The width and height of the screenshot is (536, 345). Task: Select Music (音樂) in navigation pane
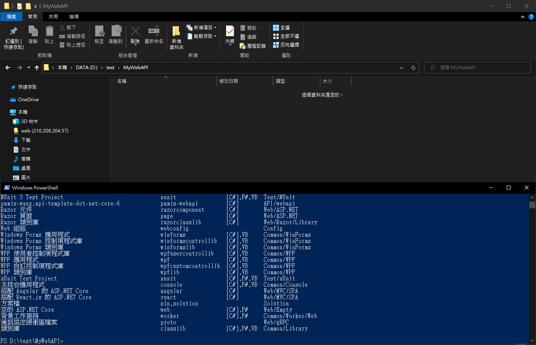click(22, 159)
